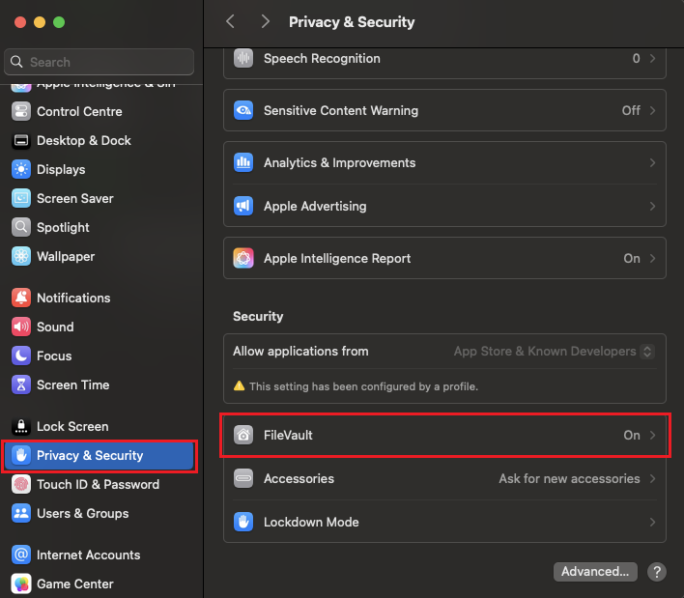Click the Apple Advertising megaphone icon

243,207
